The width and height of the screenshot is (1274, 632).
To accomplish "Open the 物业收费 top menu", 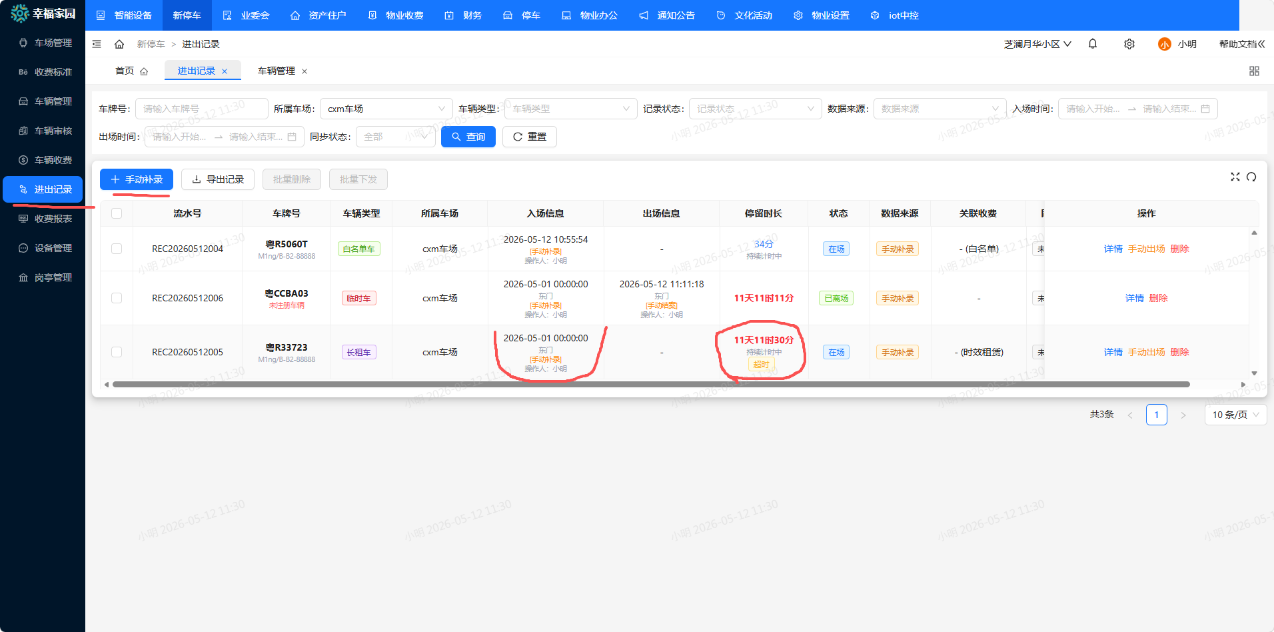I will click(396, 15).
